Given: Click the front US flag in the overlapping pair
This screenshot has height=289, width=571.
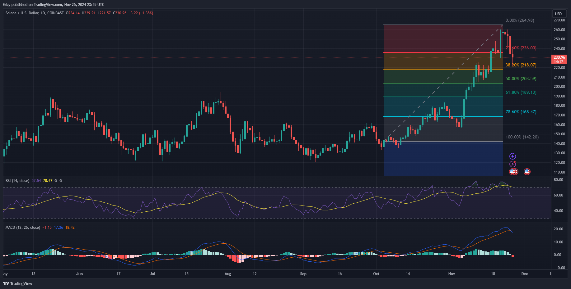Looking at the screenshot, I should pos(512,172).
